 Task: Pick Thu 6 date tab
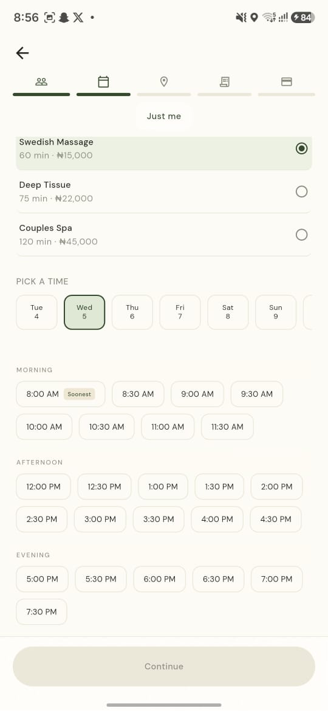pos(132,312)
